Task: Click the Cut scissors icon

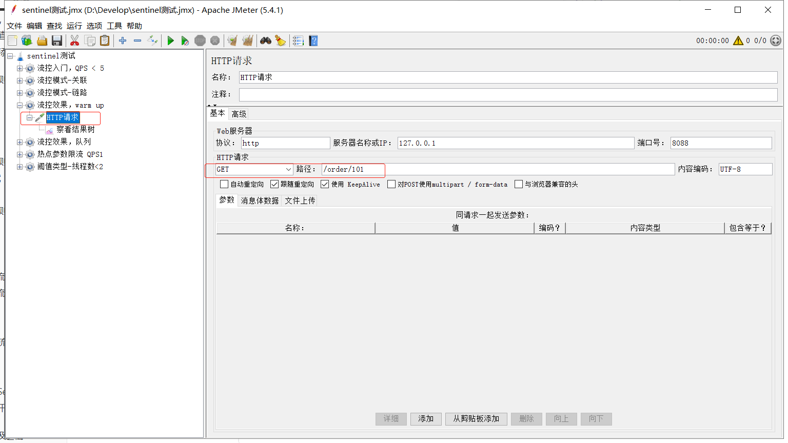Action: [x=75, y=41]
